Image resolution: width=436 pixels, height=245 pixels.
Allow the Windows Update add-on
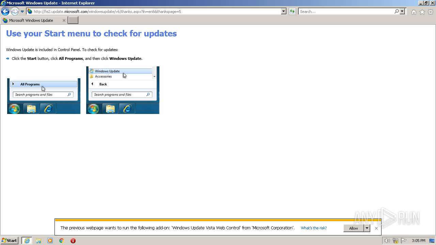coord(354,228)
